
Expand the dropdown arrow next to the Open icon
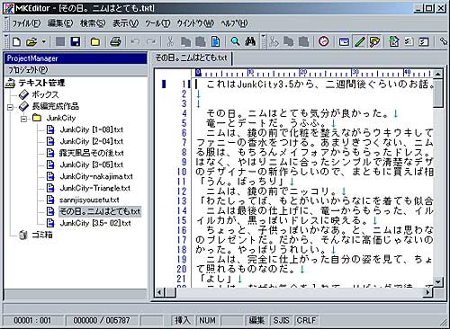43,41
